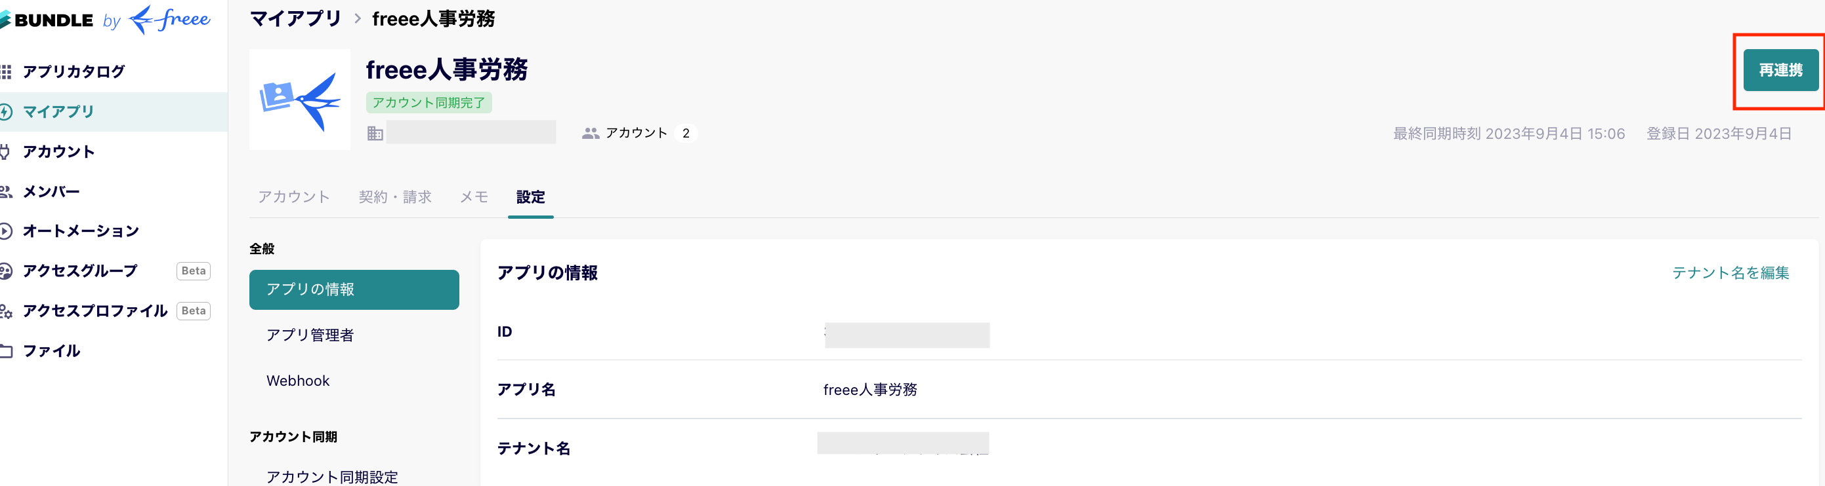Screen dimensions: 1825x486
Task: Select Webhook in settings menu
Action: pos(297,381)
